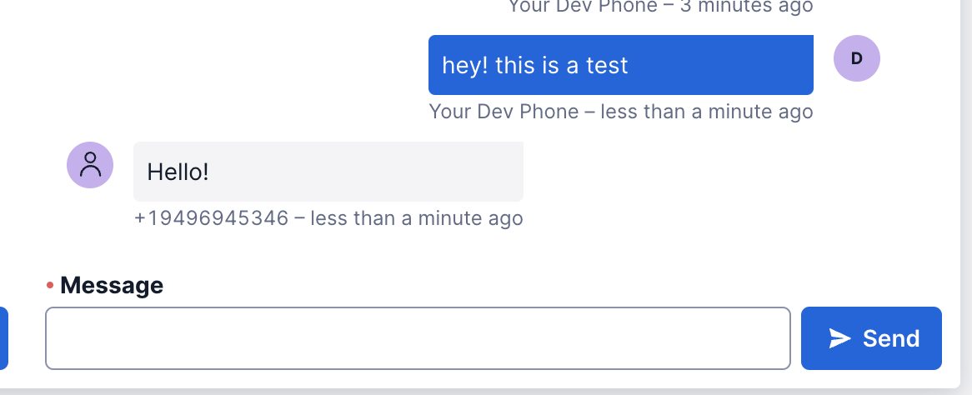The height and width of the screenshot is (395, 972).
Task: Click the "D" sender avatar
Action: click(856, 58)
